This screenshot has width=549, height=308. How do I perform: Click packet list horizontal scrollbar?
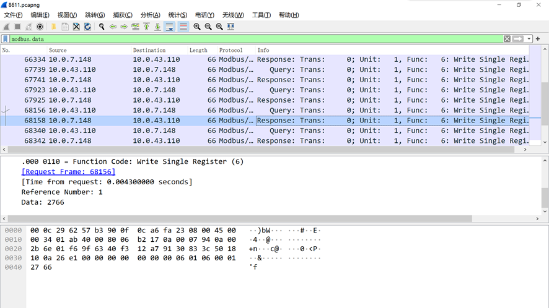[x=260, y=150]
